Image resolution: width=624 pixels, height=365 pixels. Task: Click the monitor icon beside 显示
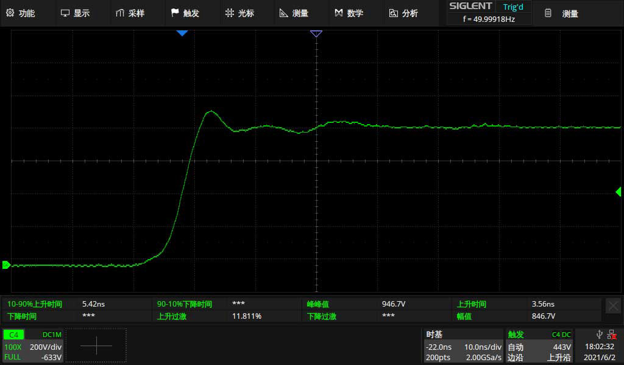65,13
